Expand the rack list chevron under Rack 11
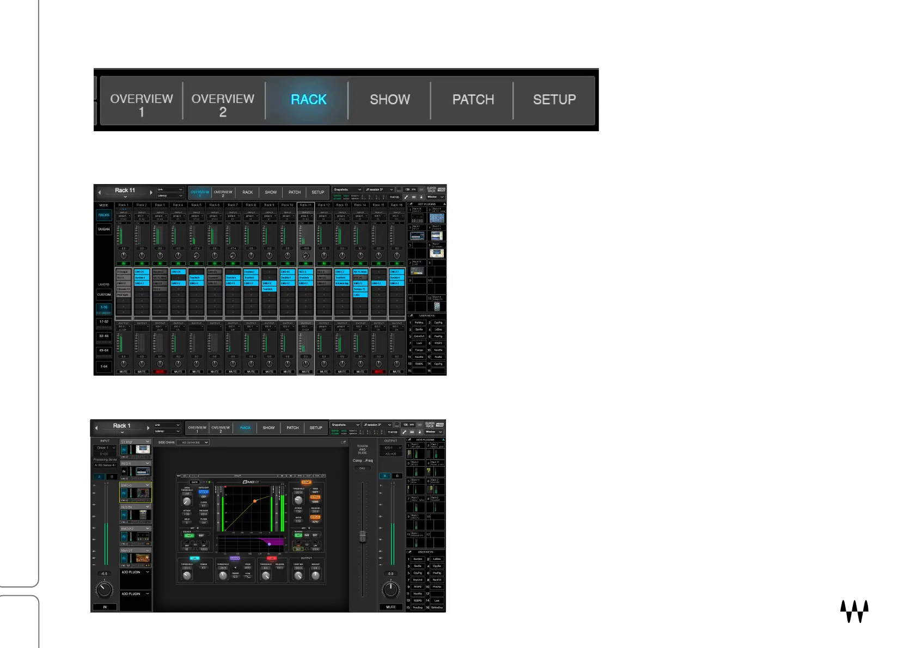 pos(125,197)
